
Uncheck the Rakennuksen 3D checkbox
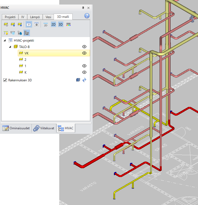[5, 80]
